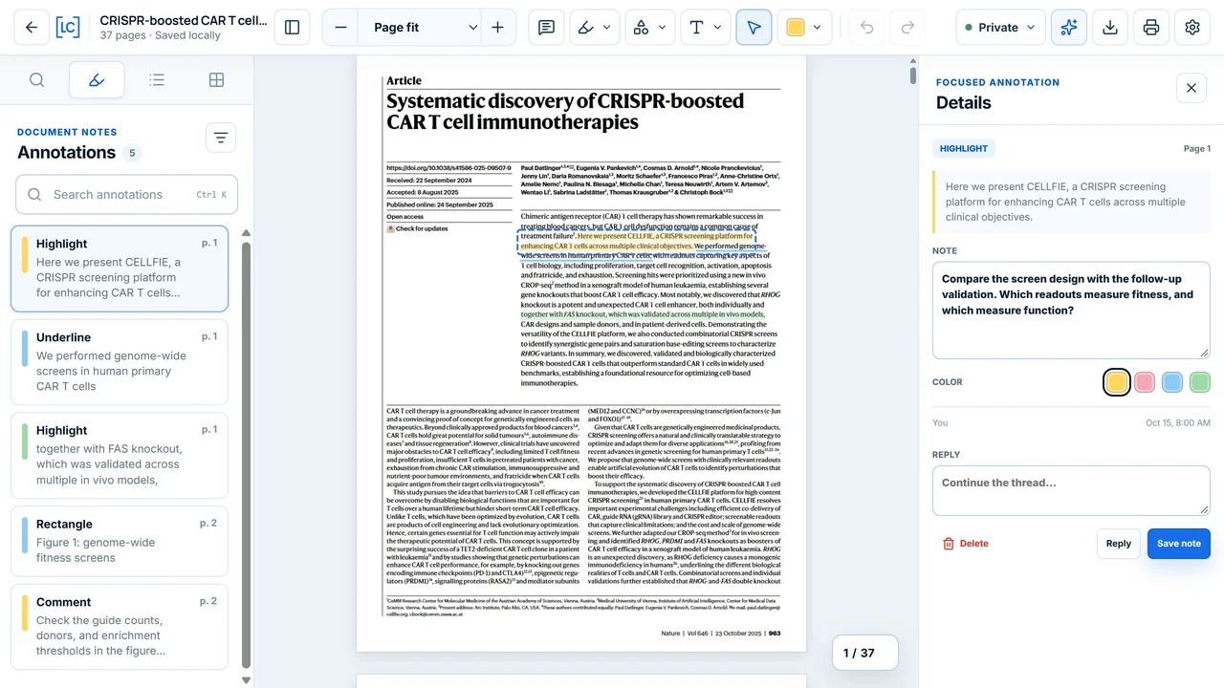The image size is (1224, 688).
Task: Choose the pink annotation color
Action: (x=1145, y=382)
